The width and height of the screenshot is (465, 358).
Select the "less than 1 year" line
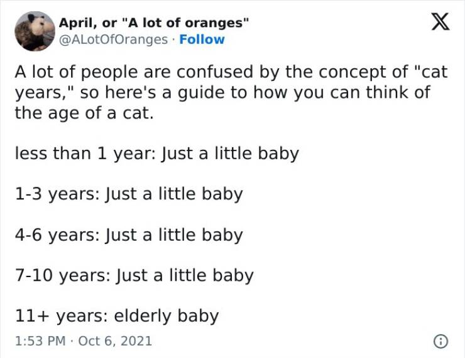156,154
